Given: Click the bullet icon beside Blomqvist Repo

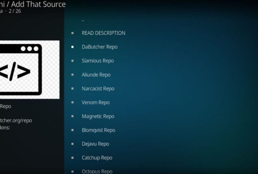Looking at the screenshot, I should [73, 130].
